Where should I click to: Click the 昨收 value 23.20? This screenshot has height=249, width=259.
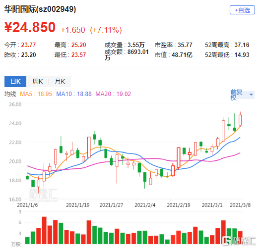[28, 55]
